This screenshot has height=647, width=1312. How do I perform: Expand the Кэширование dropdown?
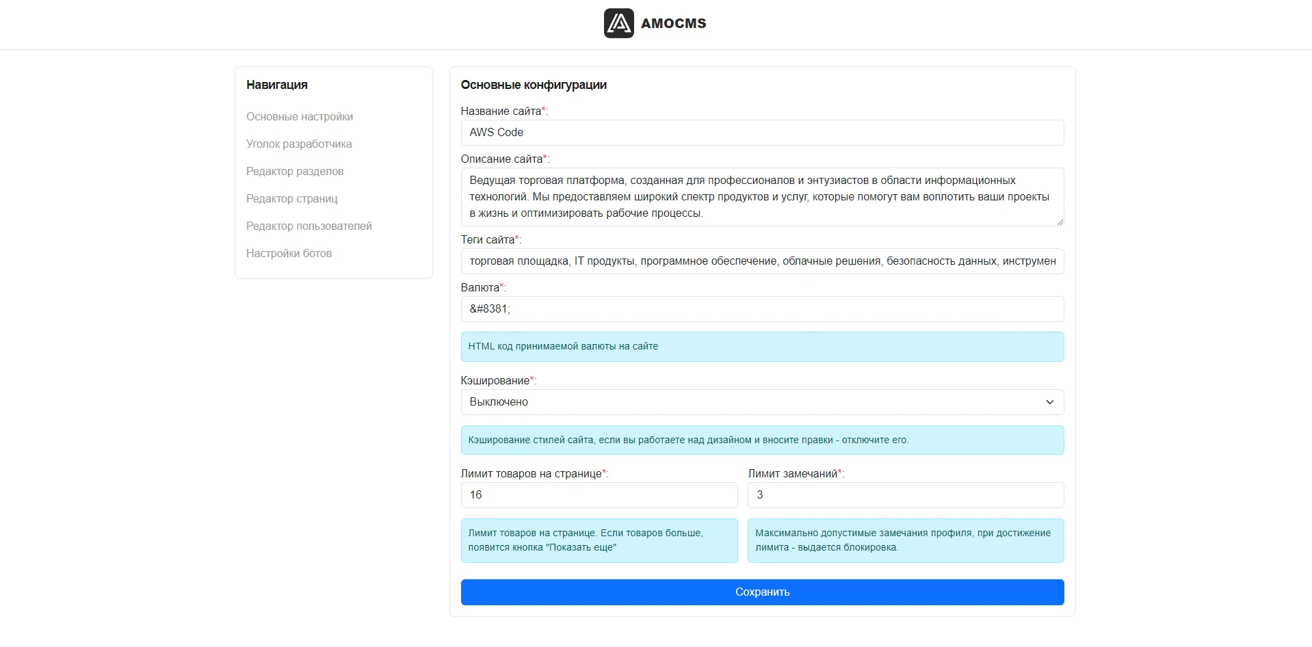click(x=762, y=402)
